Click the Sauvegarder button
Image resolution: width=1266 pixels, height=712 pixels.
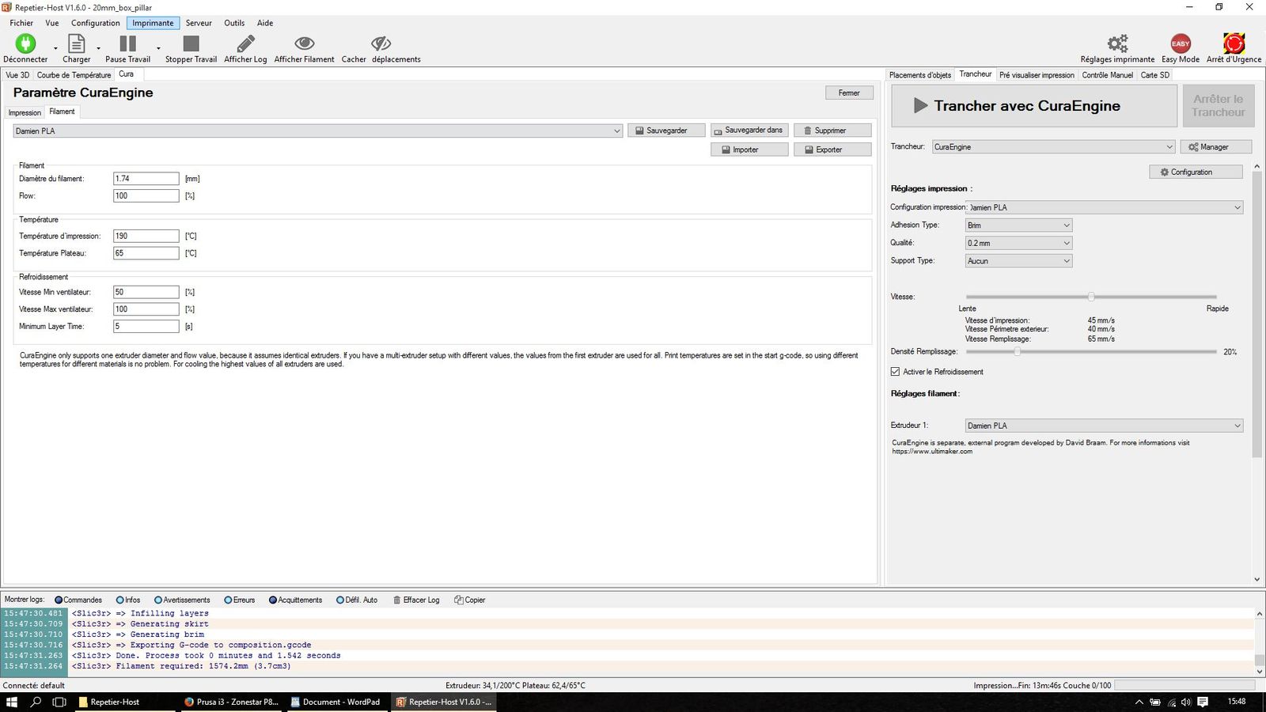pyautogui.click(x=666, y=131)
